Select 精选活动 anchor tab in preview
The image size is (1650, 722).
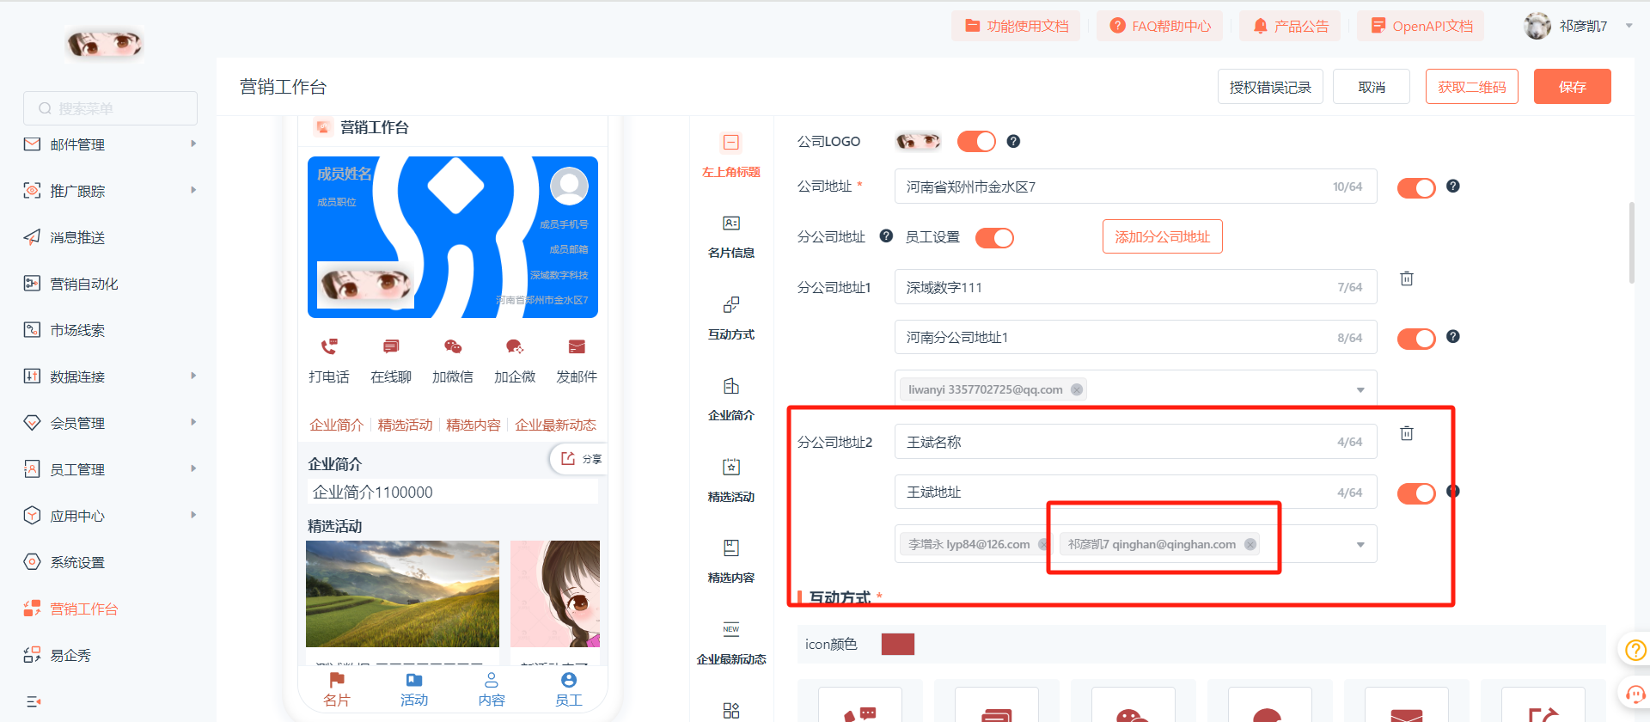[x=405, y=425]
